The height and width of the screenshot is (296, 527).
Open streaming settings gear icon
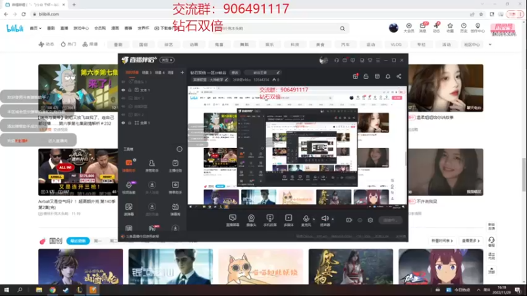370,220
